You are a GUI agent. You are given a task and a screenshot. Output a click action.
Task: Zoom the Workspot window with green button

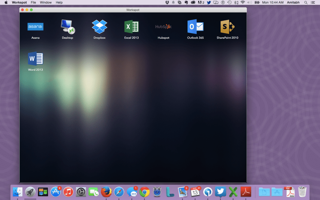pos(31,10)
